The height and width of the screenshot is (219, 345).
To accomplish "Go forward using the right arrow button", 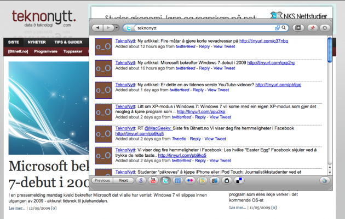I will tap(108, 28).
